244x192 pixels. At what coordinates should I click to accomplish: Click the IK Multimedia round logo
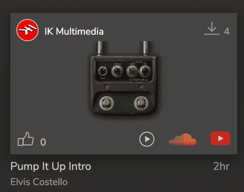pyautogui.click(x=27, y=31)
